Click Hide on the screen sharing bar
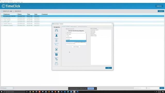The image size is (165, 93). pos(95,88)
